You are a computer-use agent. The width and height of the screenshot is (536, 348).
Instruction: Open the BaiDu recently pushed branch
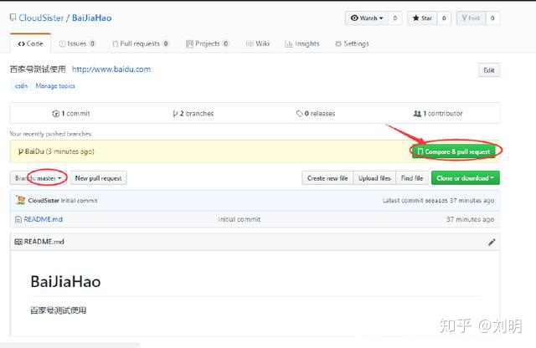pyautogui.click(x=34, y=151)
